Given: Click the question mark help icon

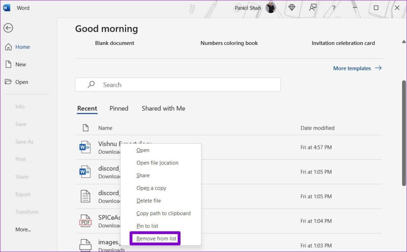Looking at the screenshot, I should (334, 8).
